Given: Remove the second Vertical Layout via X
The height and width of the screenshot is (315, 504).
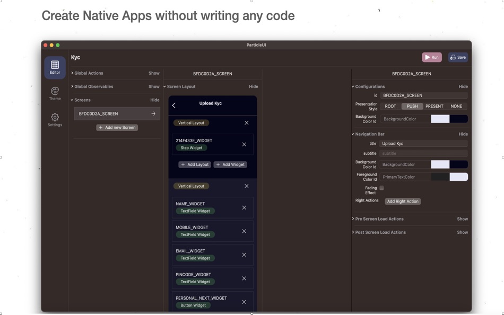Looking at the screenshot, I should [x=247, y=186].
